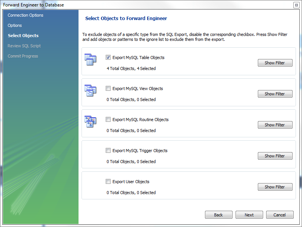Viewport: 302px width, 227px height.
Task: Click '4 Total Objects, 4 Selected' text
Action: pyautogui.click(x=131, y=68)
